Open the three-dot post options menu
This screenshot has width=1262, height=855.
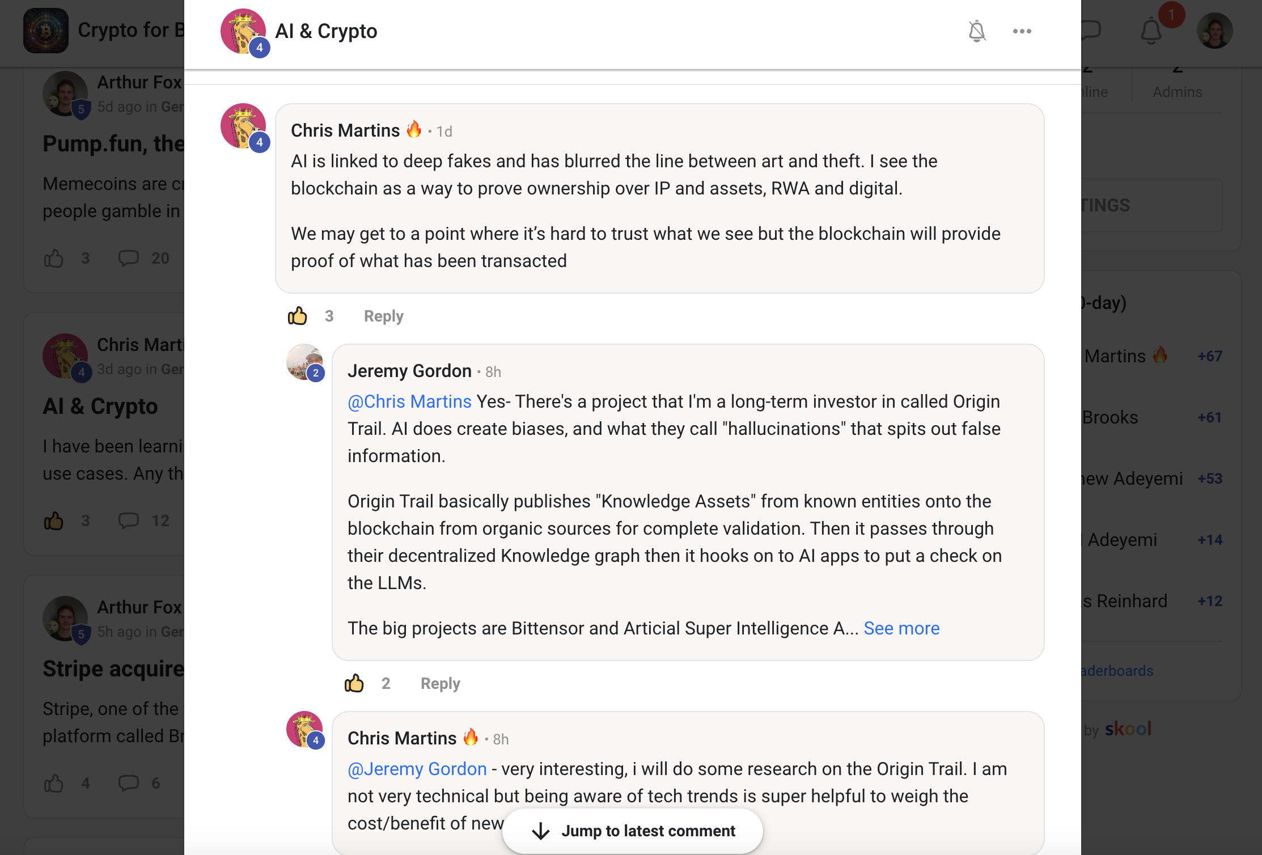pos(1022,31)
